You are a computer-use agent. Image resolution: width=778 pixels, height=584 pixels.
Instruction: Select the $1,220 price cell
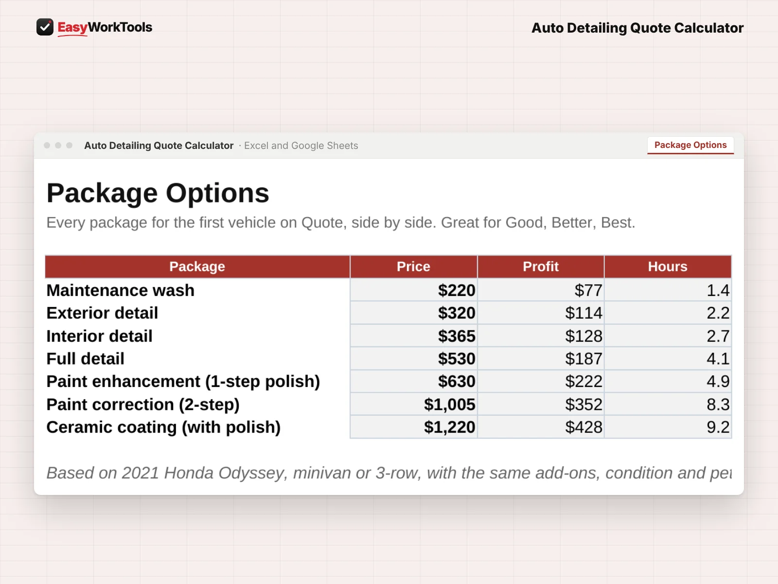point(414,427)
